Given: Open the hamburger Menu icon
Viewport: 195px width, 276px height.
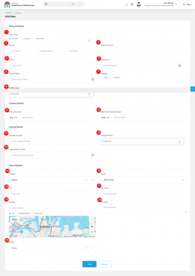Looking at the screenshot, I should (184, 4).
